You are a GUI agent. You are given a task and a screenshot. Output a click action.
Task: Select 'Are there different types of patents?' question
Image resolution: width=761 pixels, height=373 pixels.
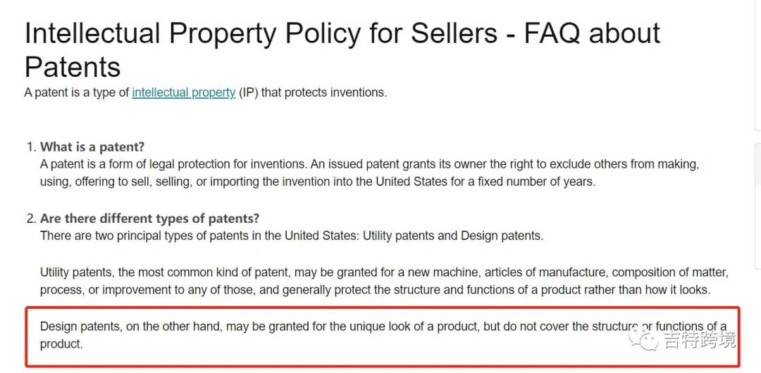pos(149,219)
